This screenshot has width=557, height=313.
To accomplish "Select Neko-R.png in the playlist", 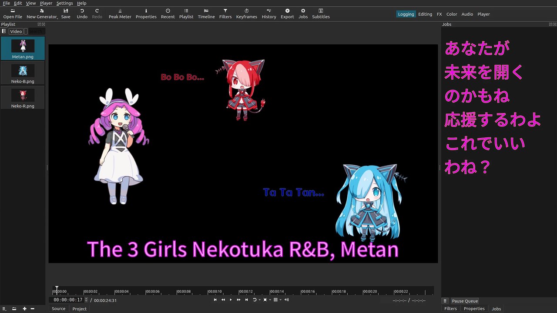I will tap(23, 98).
